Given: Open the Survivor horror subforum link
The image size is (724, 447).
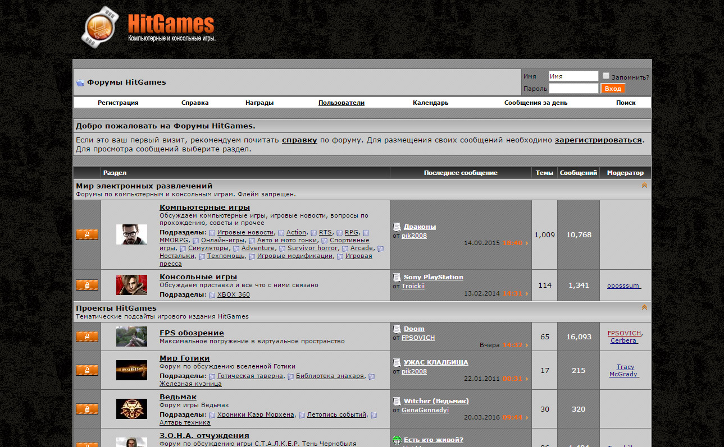Looking at the screenshot, I should coord(313,248).
